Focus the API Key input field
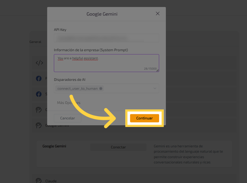This screenshot has height=183, width=247. click(106, 38)
